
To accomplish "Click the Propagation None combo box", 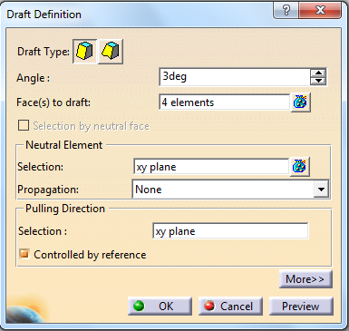I will tap(230, 190).
